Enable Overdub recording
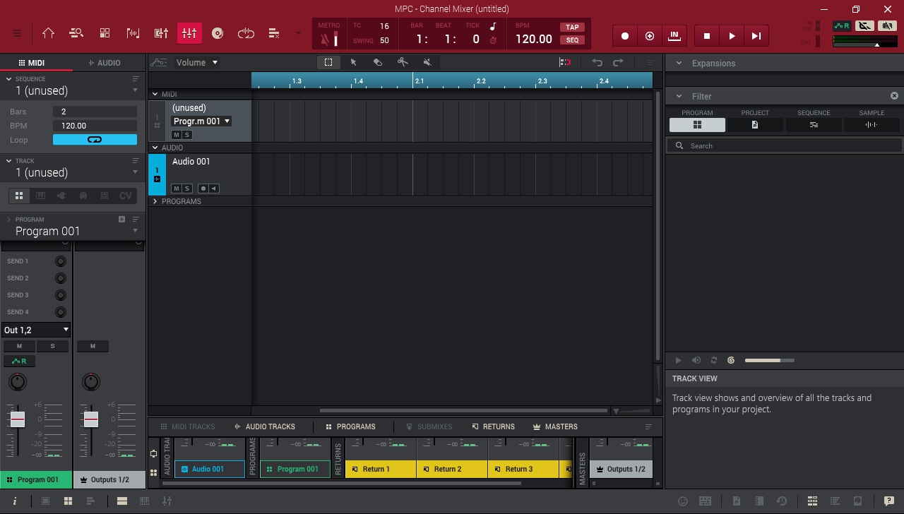The image size is (904, 514). [650, 36]
